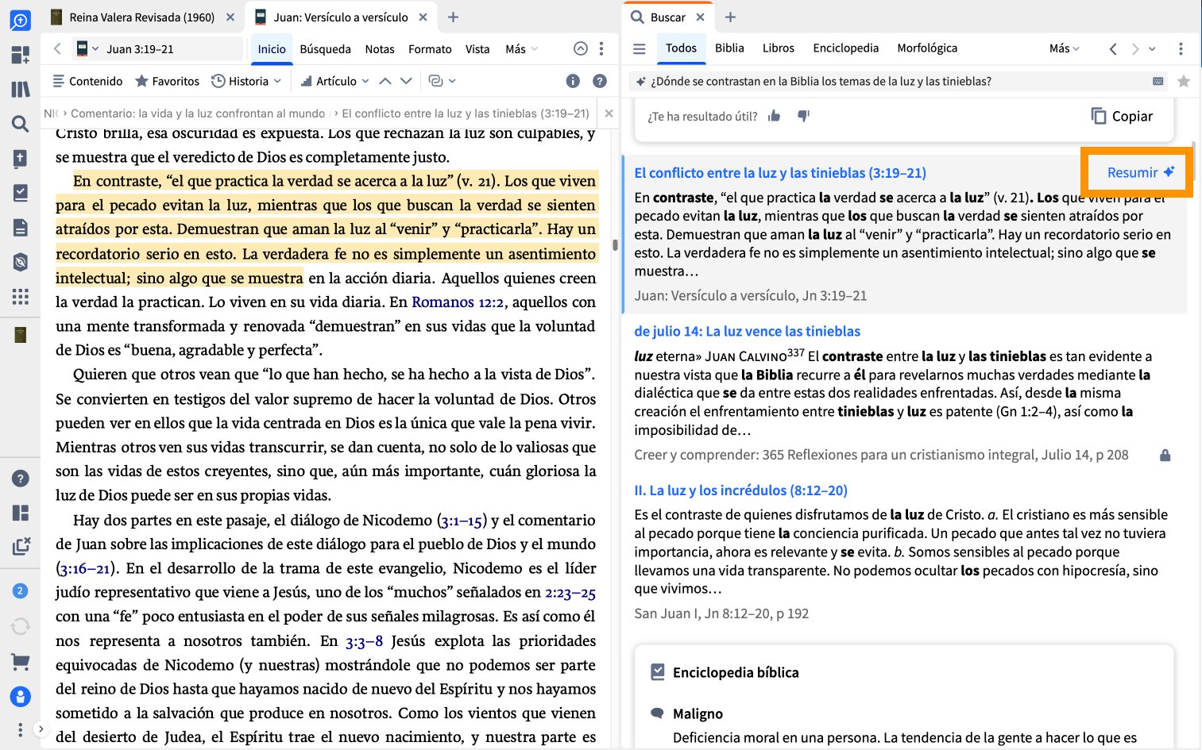Image resolution: width=1202 pixels, height=750 pixels.
Task: Open the documents page icon in sidebar
Action: point(20,228)
